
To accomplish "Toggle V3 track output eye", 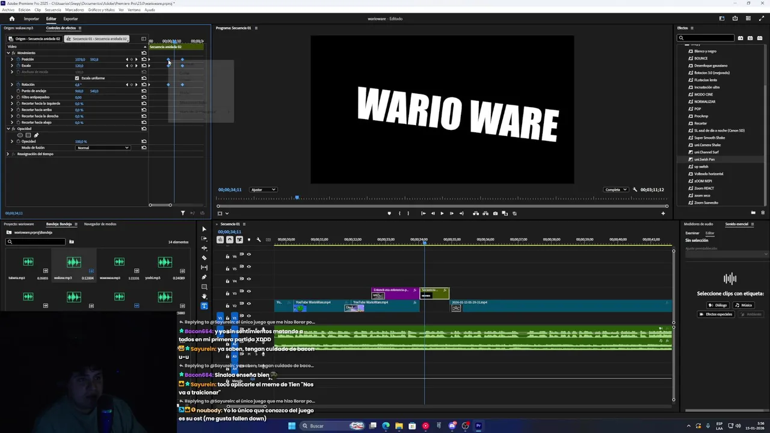I will tap(249, 292).
